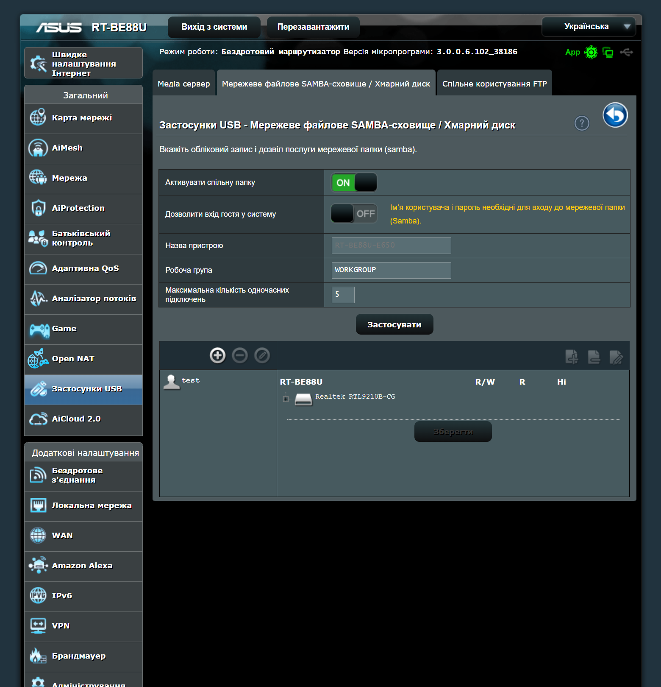The image size is (661, 687).
Task: Open Батьківський контроль parental controls
Action: (83, 239)
